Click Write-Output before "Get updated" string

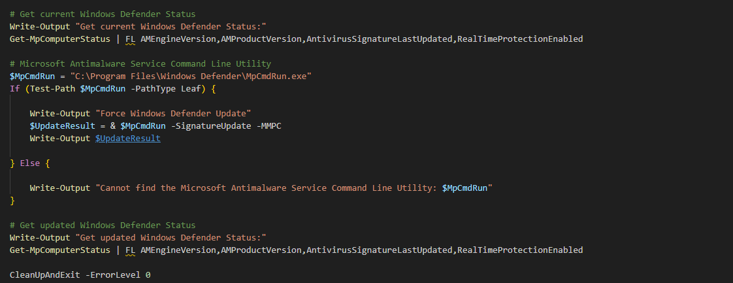point(40,238)
